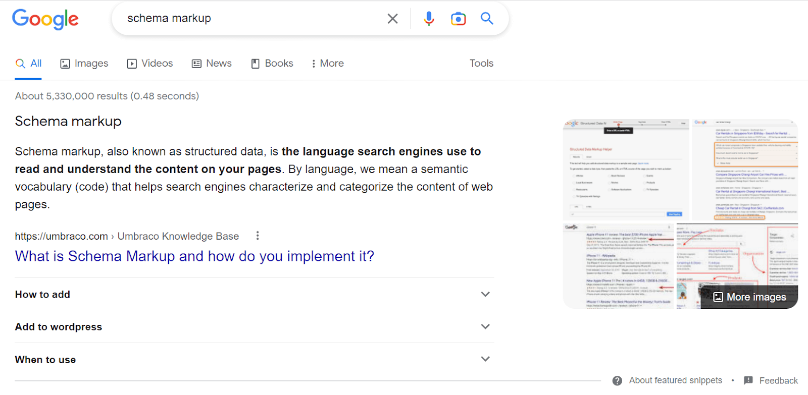The width and height of the screenshot is (808, 395).
Task: Click the 'More images' button
Action: [x=749, y=297]
